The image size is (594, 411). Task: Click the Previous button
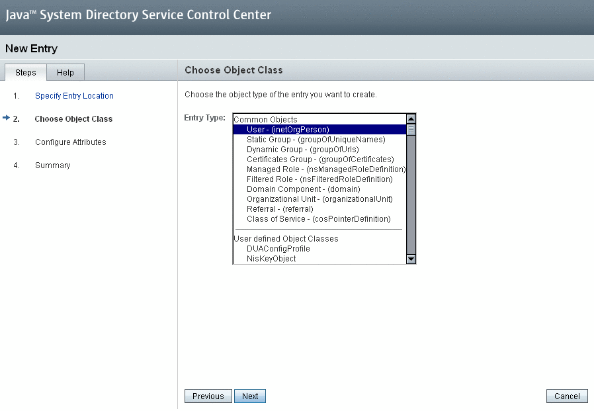208,396
